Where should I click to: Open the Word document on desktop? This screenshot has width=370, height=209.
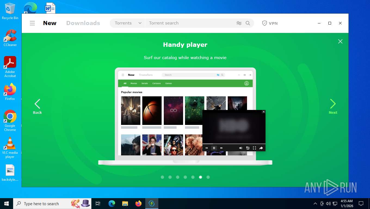pos(50,8)
